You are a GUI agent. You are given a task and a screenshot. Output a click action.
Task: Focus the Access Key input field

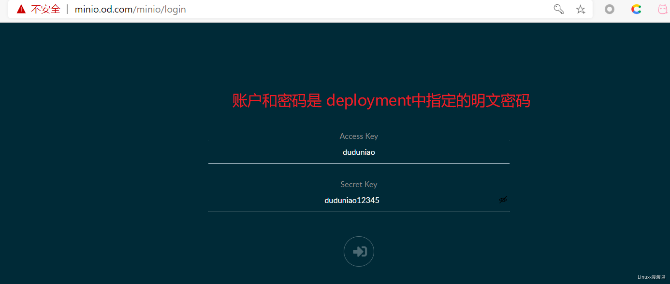[359, 152]
